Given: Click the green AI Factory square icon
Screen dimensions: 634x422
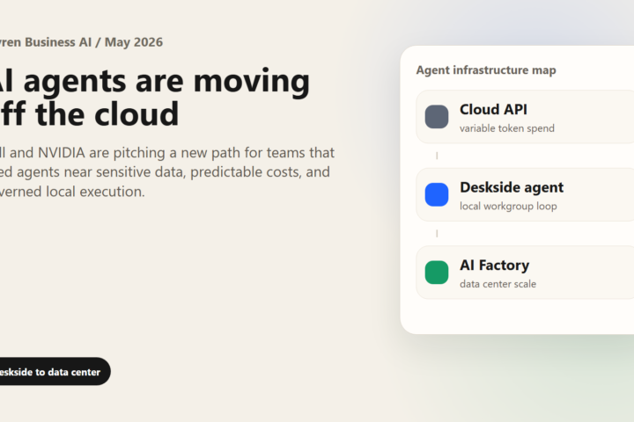Looking at the screenshot, I should pos(437,273).
